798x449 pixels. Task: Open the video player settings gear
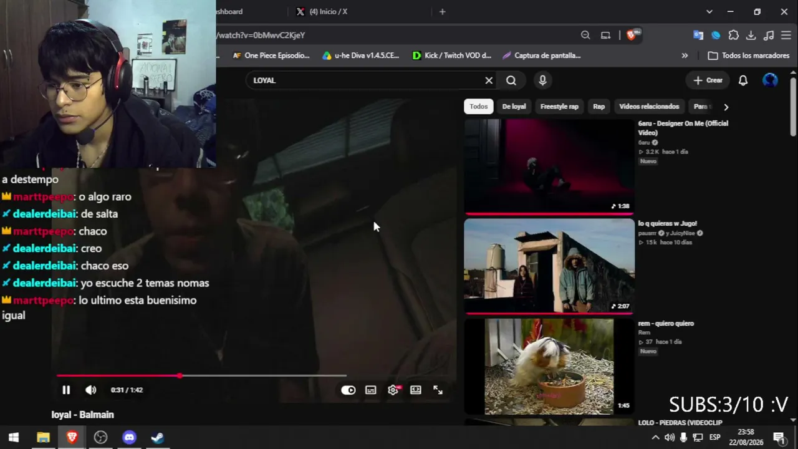393,390
